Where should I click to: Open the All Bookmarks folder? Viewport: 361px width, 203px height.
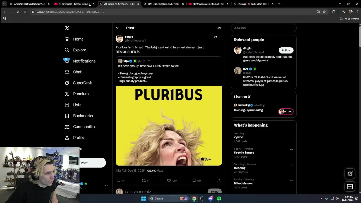tap(349, 19)
